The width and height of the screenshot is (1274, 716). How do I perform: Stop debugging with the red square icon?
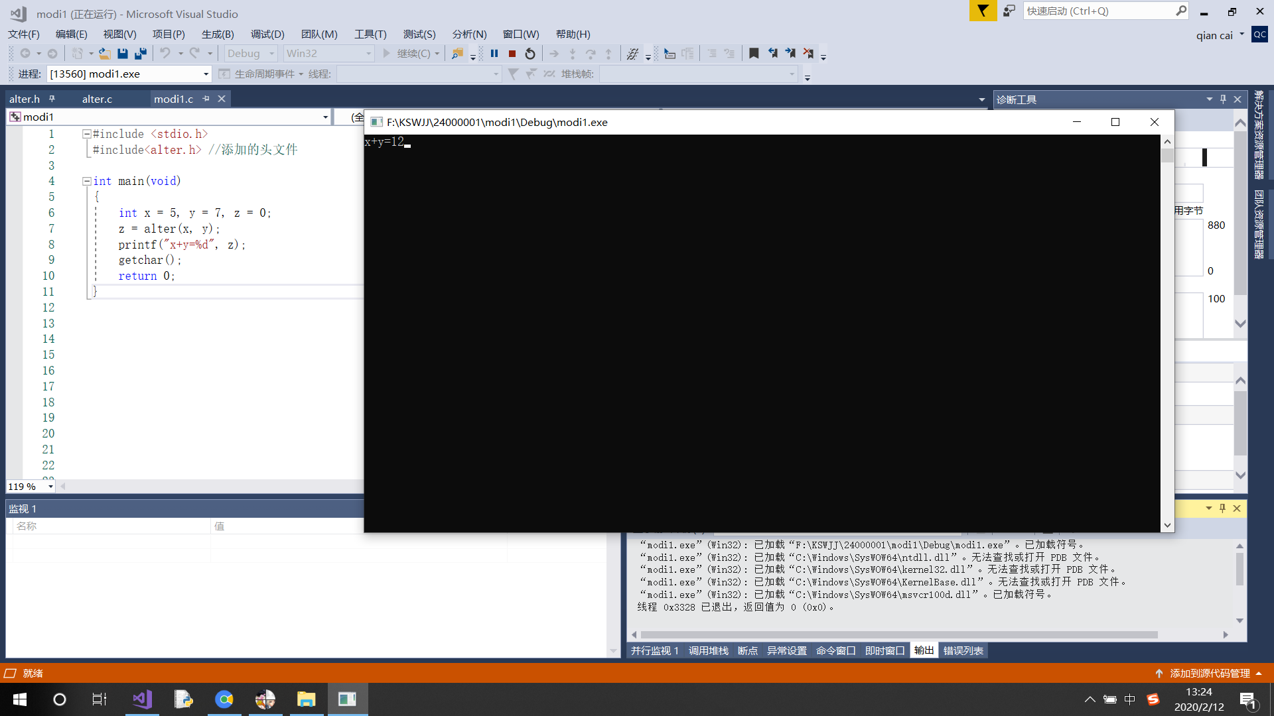512,54
